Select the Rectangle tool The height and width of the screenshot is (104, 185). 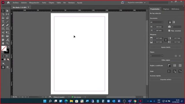click(x=8, y=29)
